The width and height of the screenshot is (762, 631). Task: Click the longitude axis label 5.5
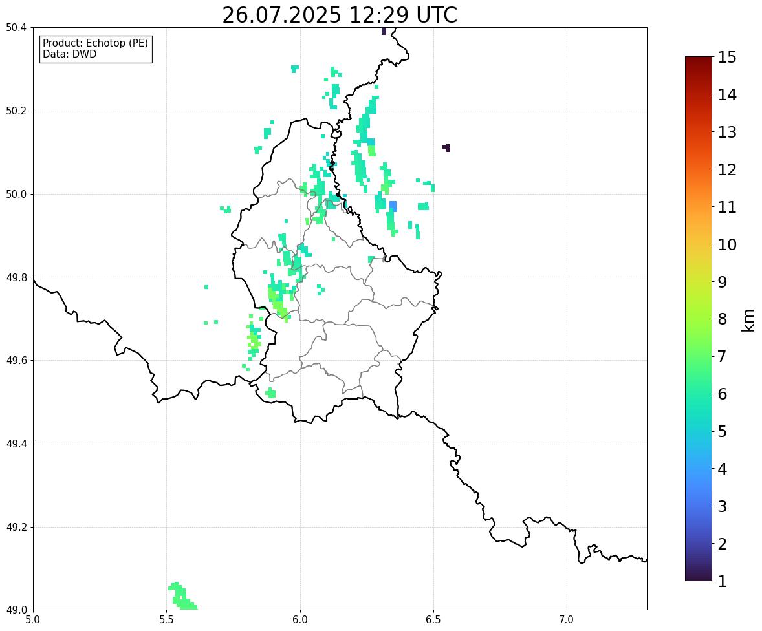pos(167,620)
